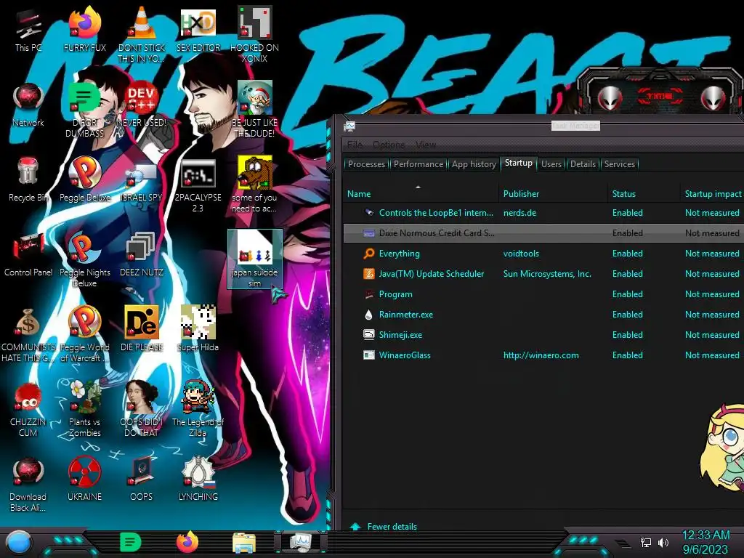Switch to the Details tab
744x558 pixels.
point(583,164)
